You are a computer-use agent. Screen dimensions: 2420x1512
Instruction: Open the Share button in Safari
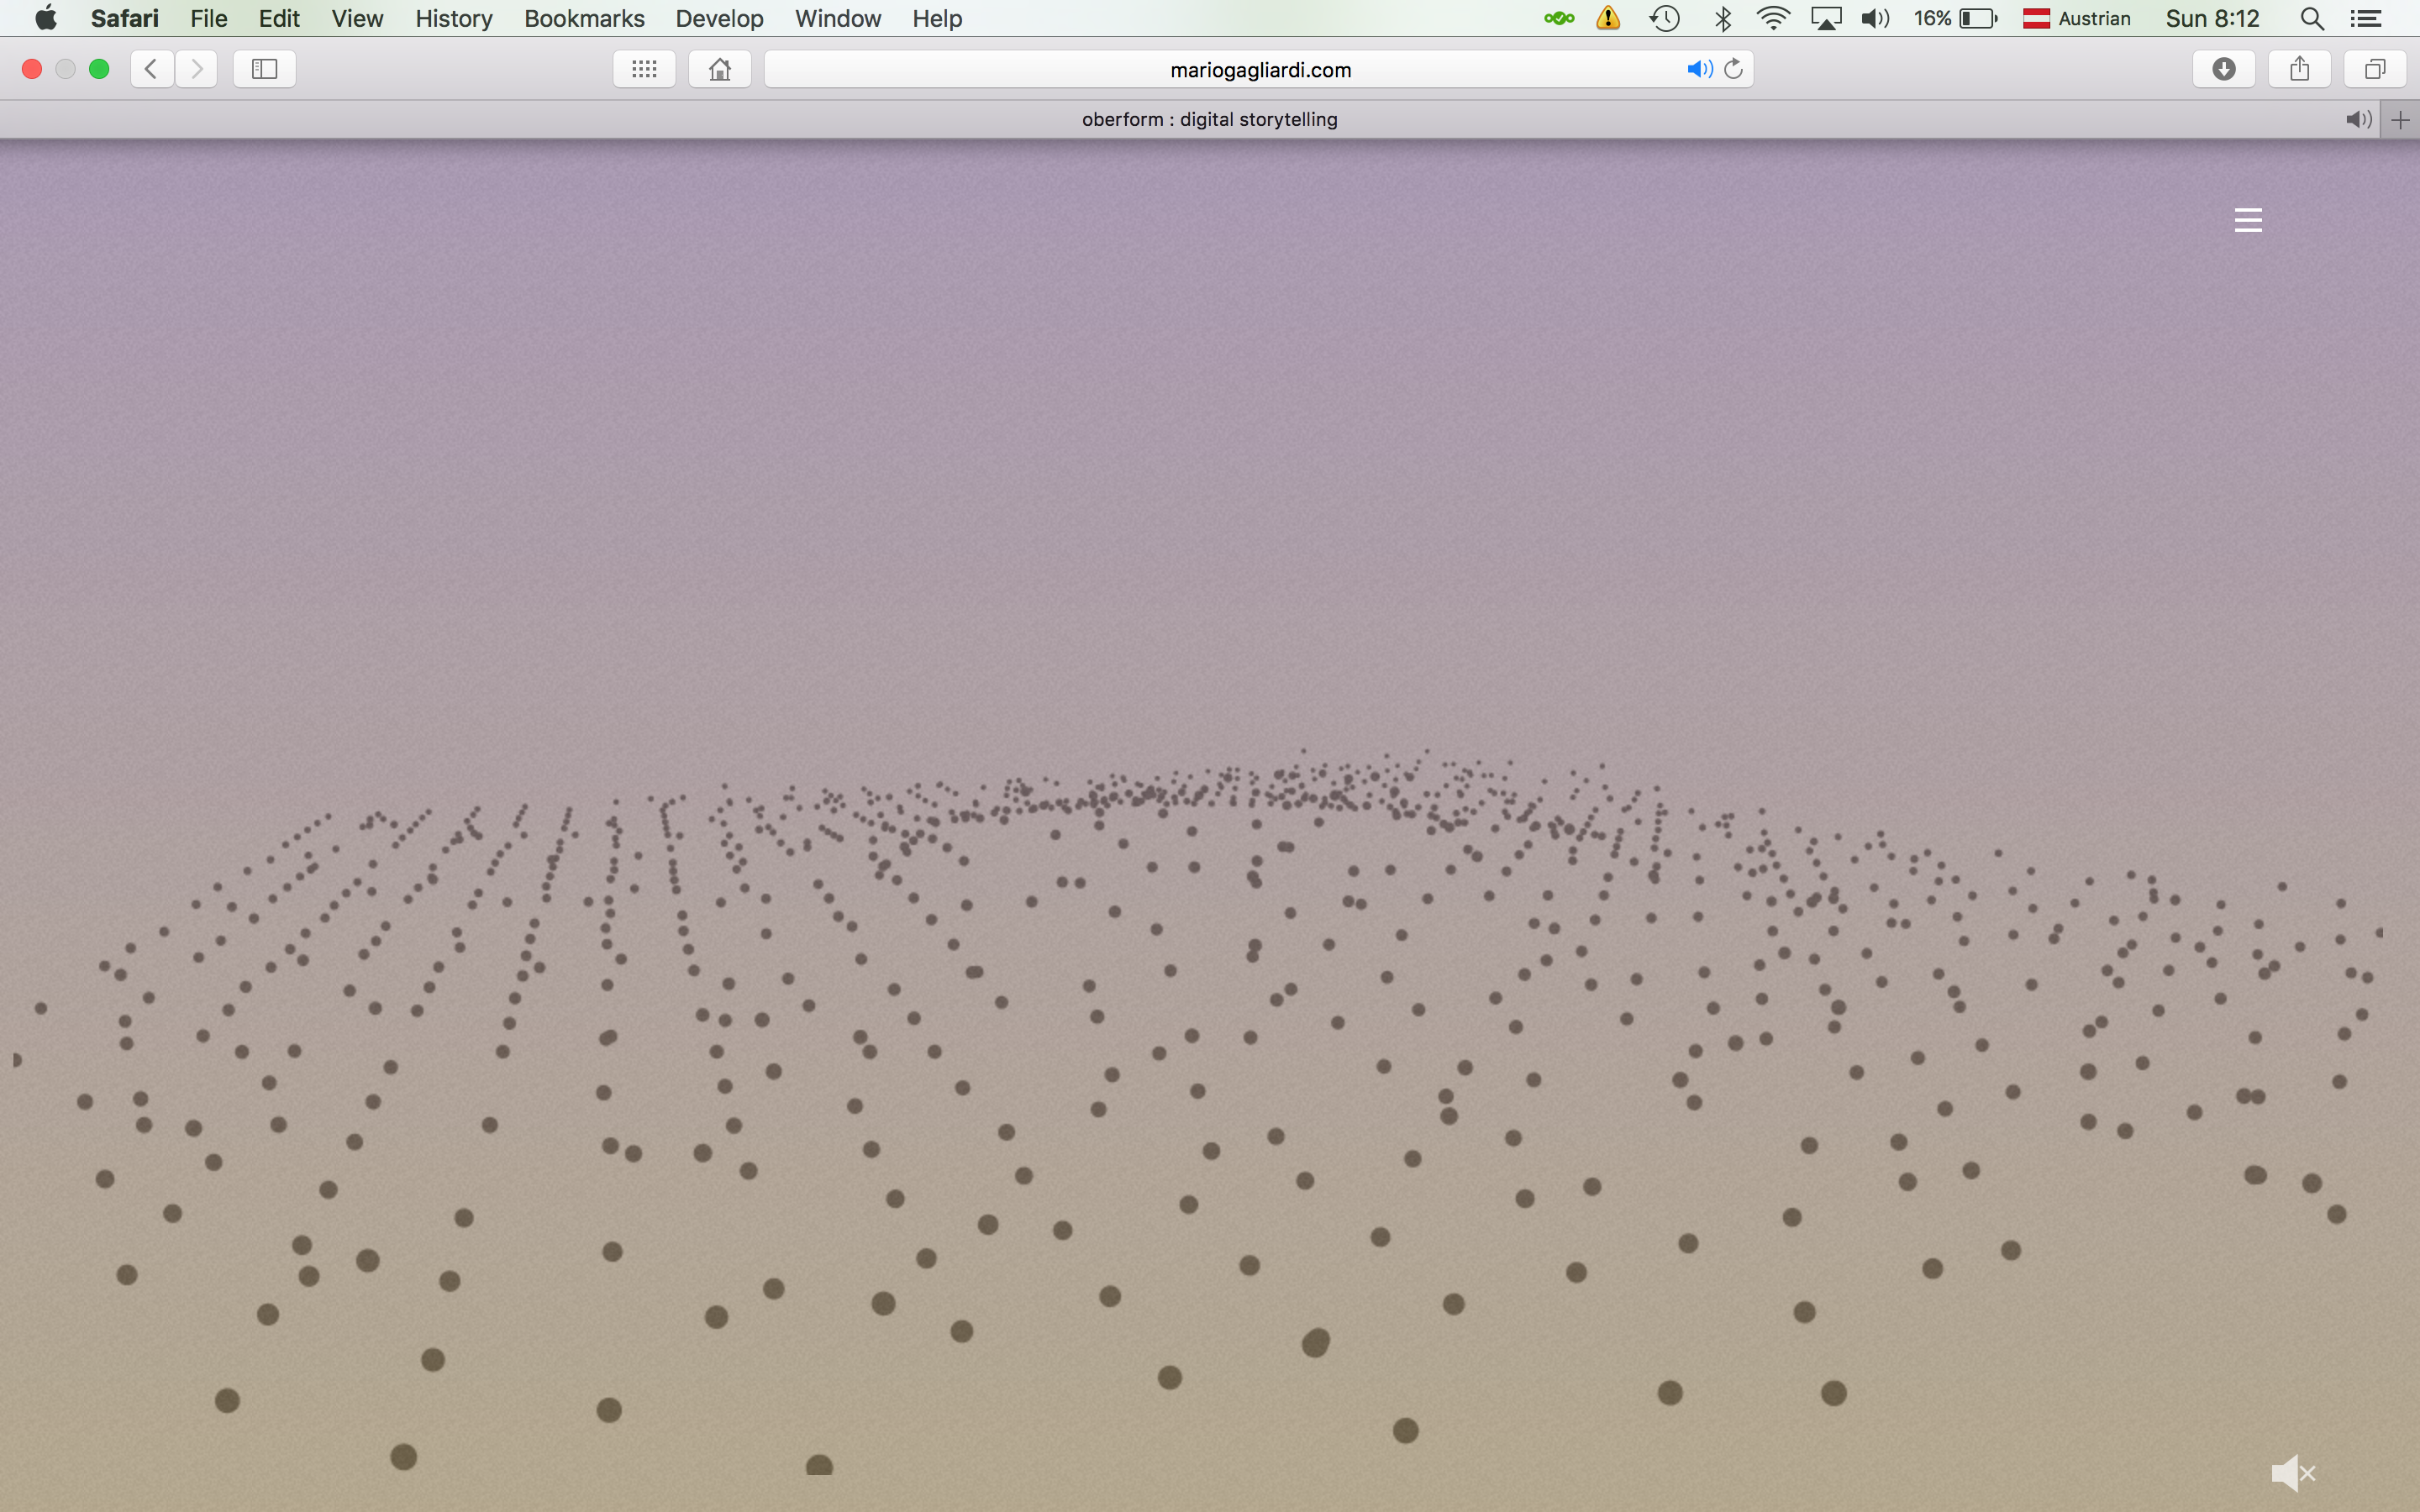[2300, 69]
